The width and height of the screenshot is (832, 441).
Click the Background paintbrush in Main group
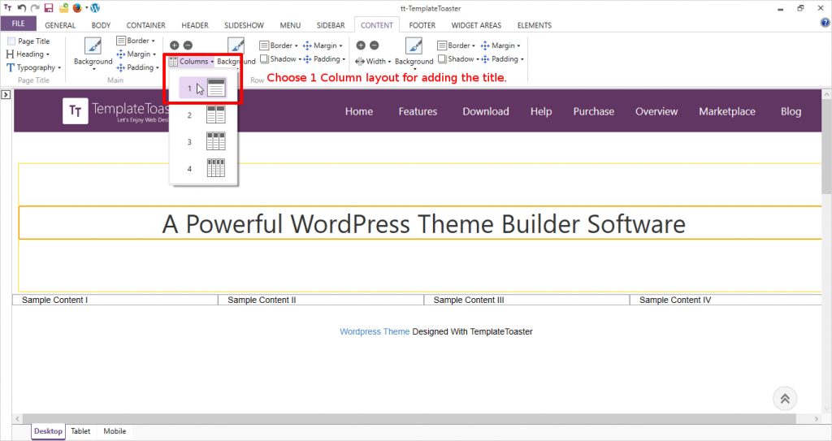pyautogui.click(x=93, y=46)
